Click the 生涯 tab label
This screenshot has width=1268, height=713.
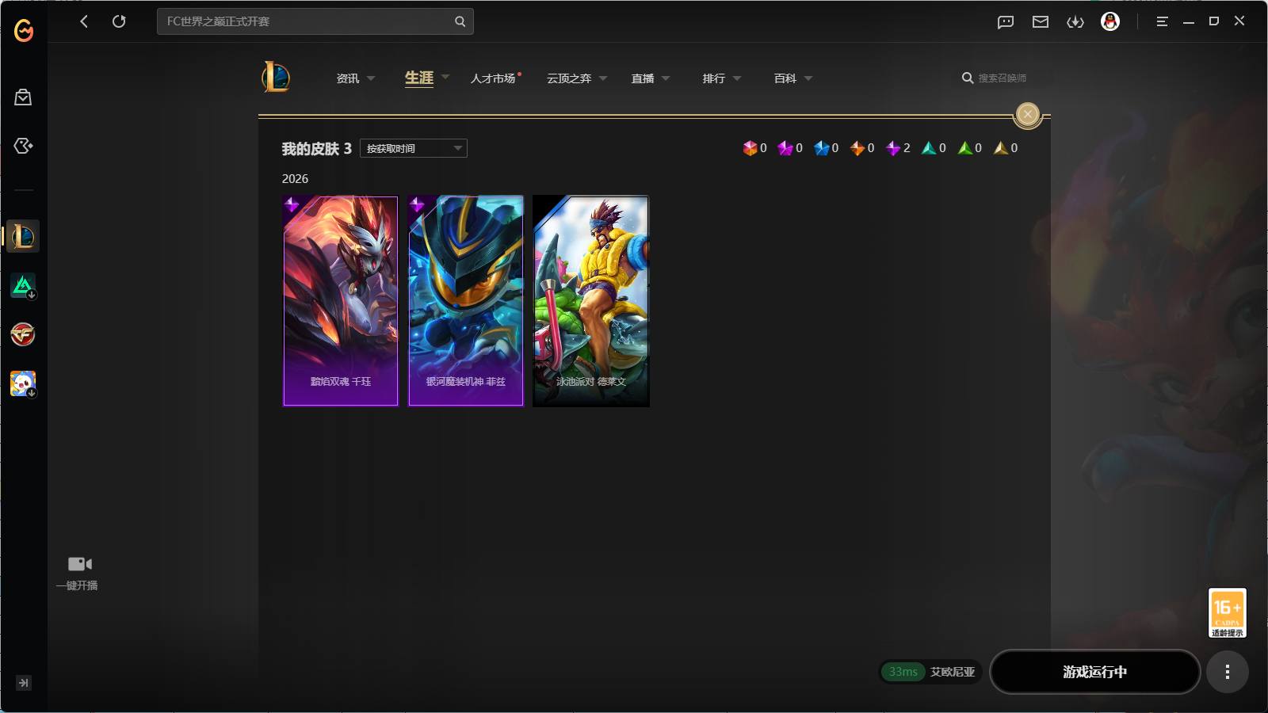(419, 78)
